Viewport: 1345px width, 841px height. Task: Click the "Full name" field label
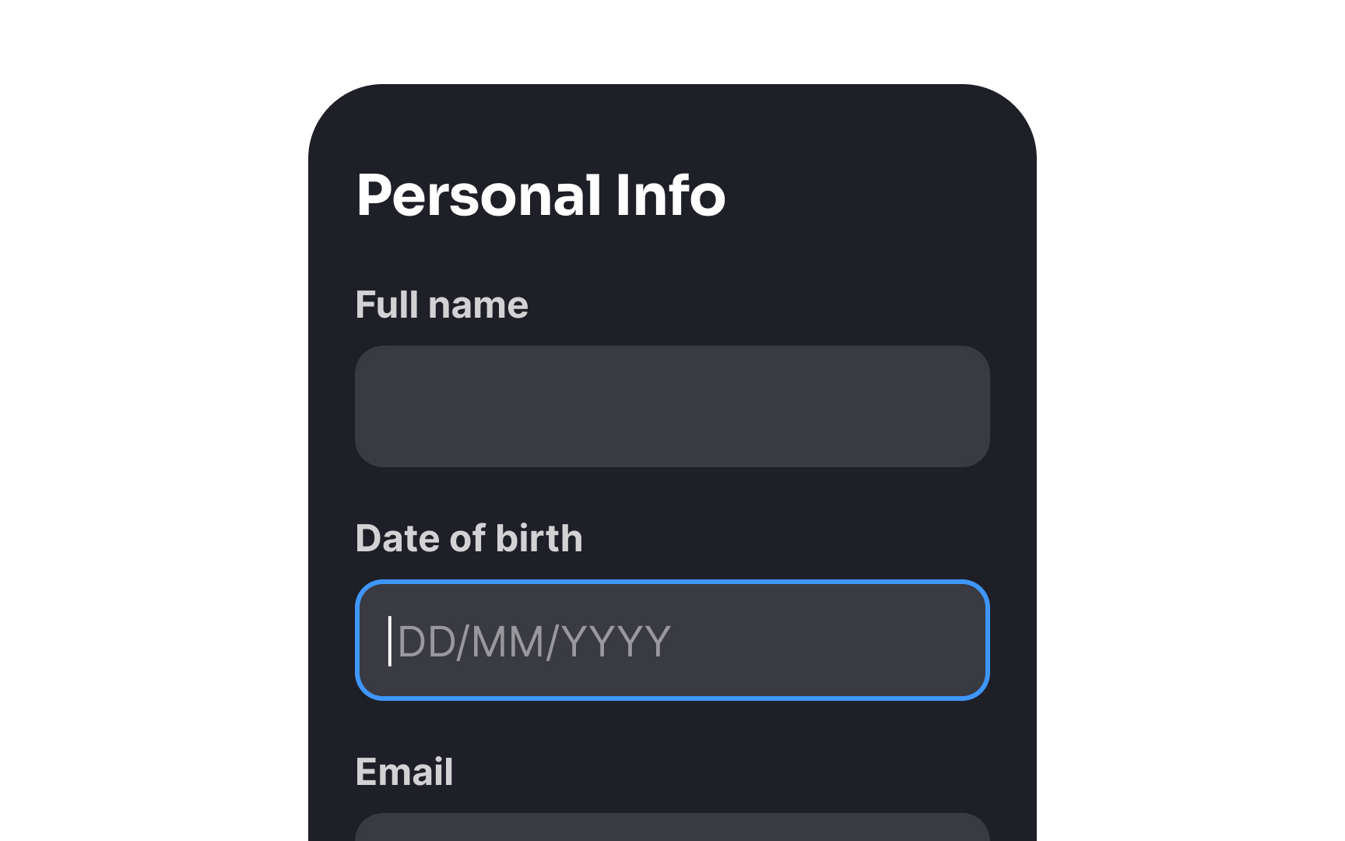pos(441,304)
